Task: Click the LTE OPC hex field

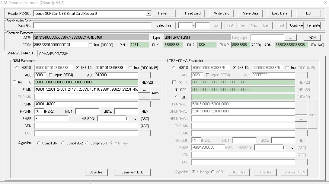Action: point(243,90)
